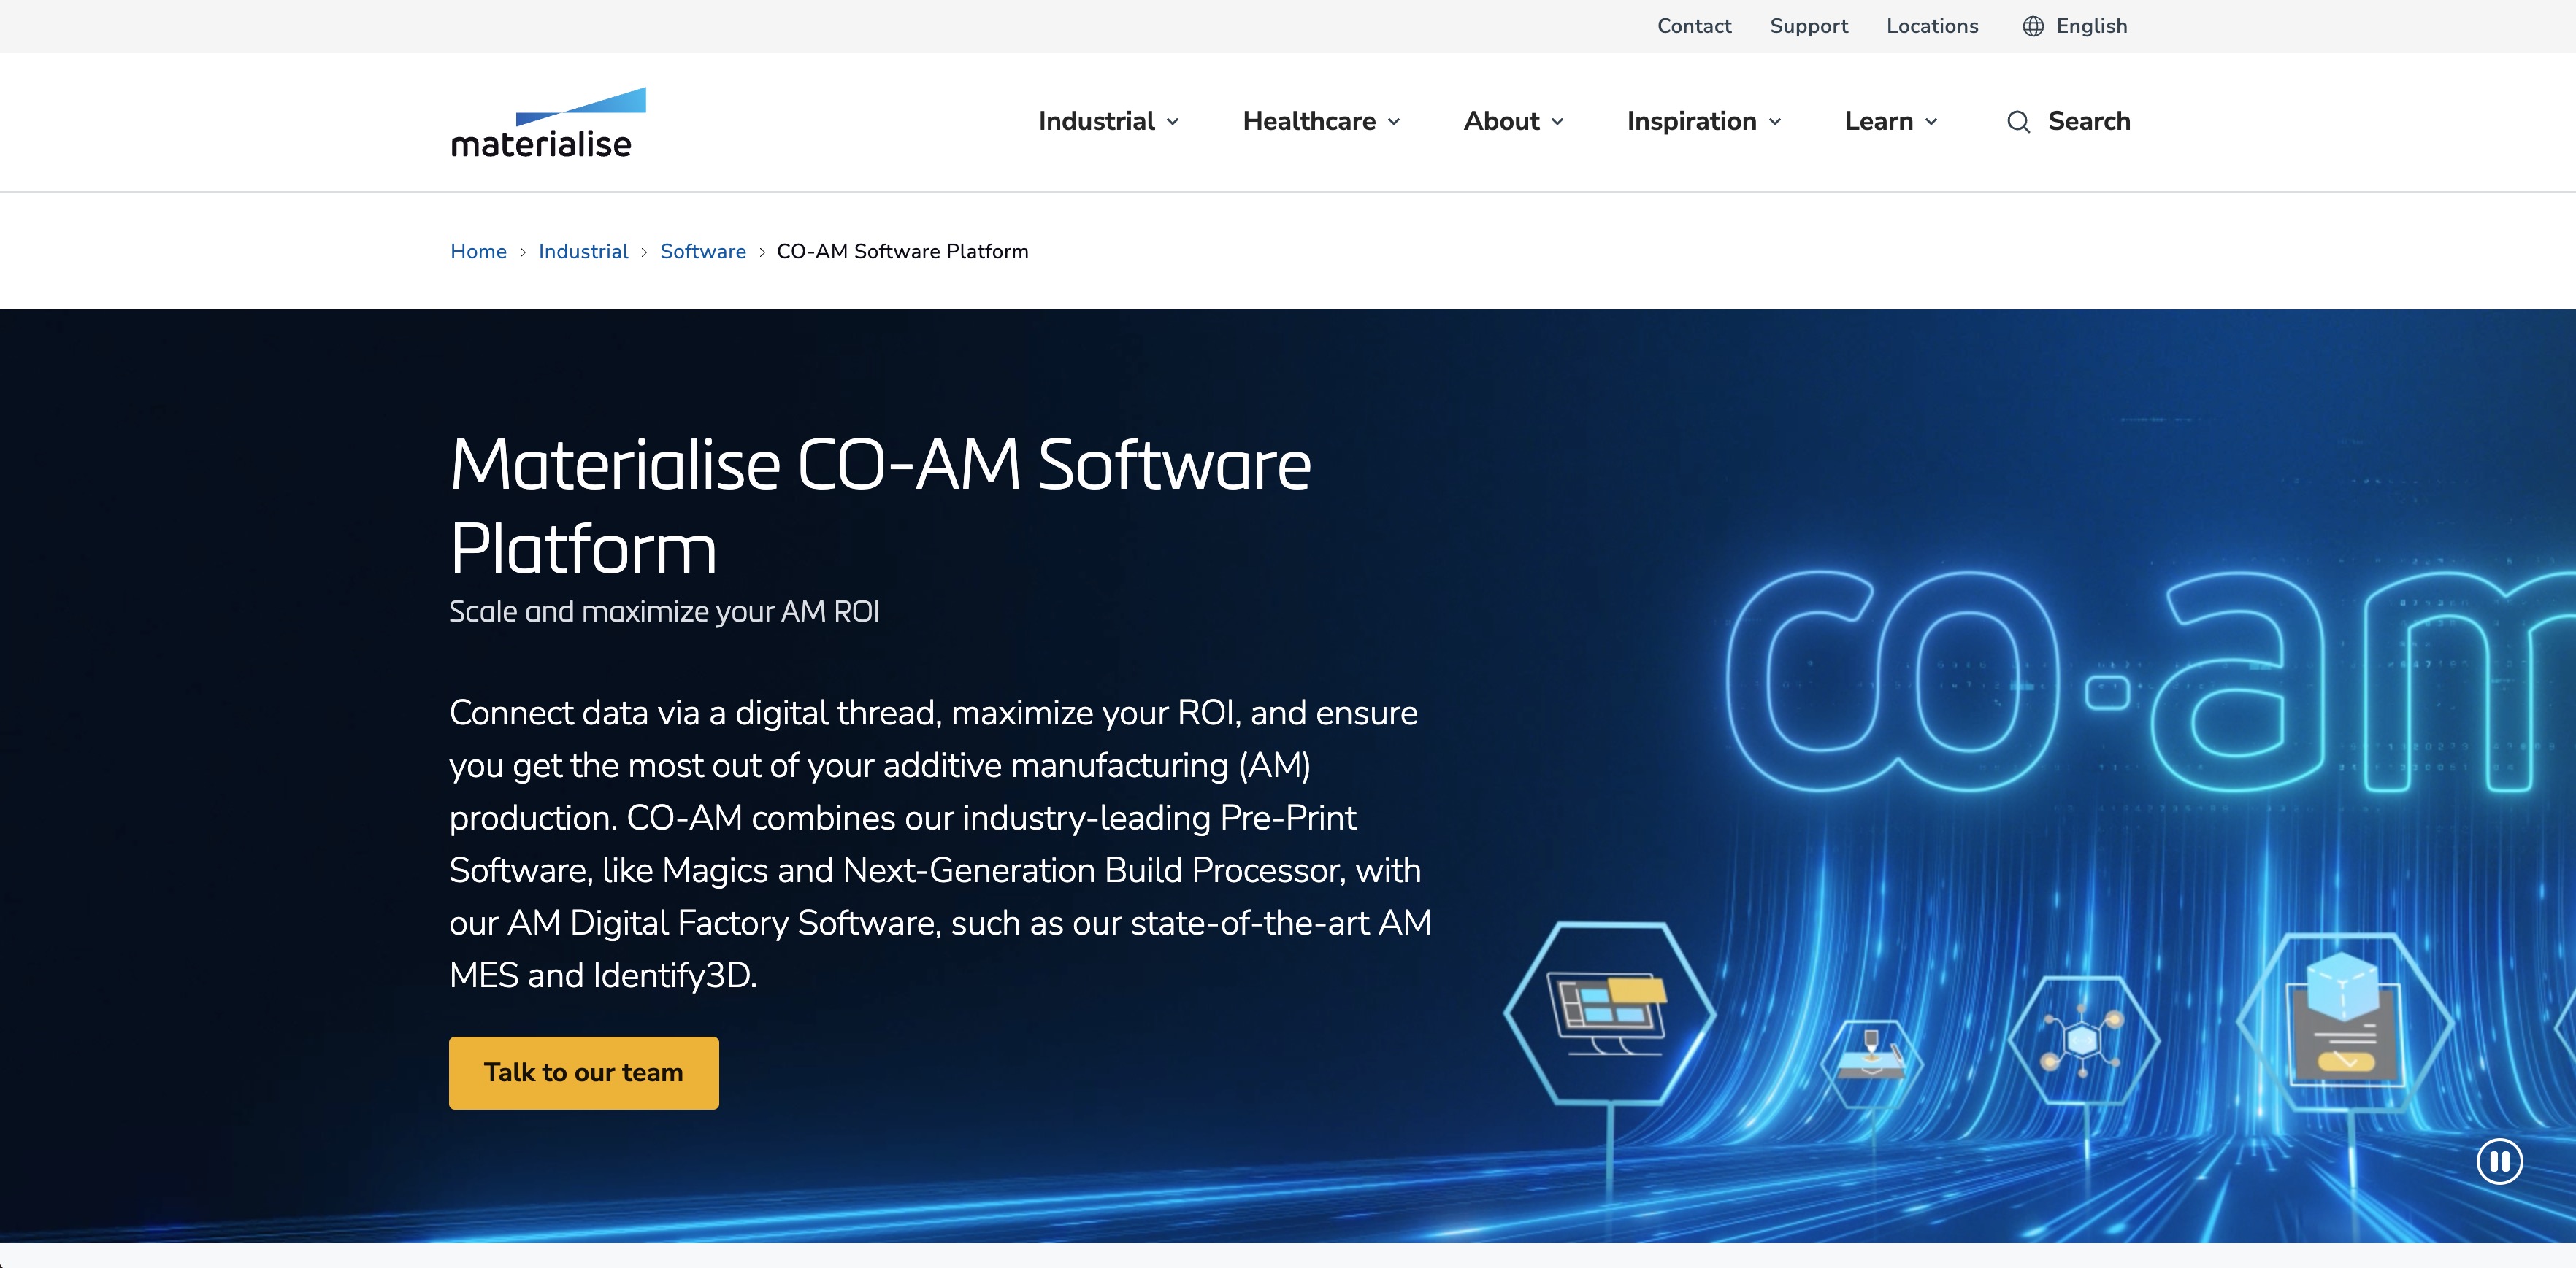Open the About navigation menu
Image resolution: width=2576 pixels, height=1268 pixels.
tap(1514, 121)
